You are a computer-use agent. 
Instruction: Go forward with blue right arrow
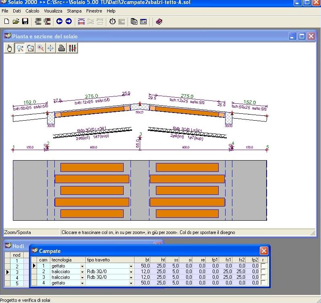coord(68,21)
